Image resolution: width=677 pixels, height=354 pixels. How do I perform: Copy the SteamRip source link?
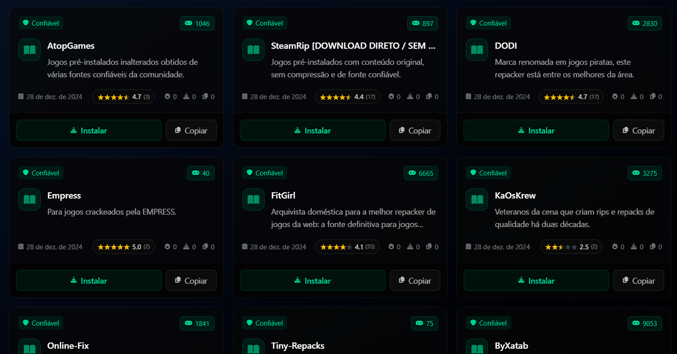[415, 130]
